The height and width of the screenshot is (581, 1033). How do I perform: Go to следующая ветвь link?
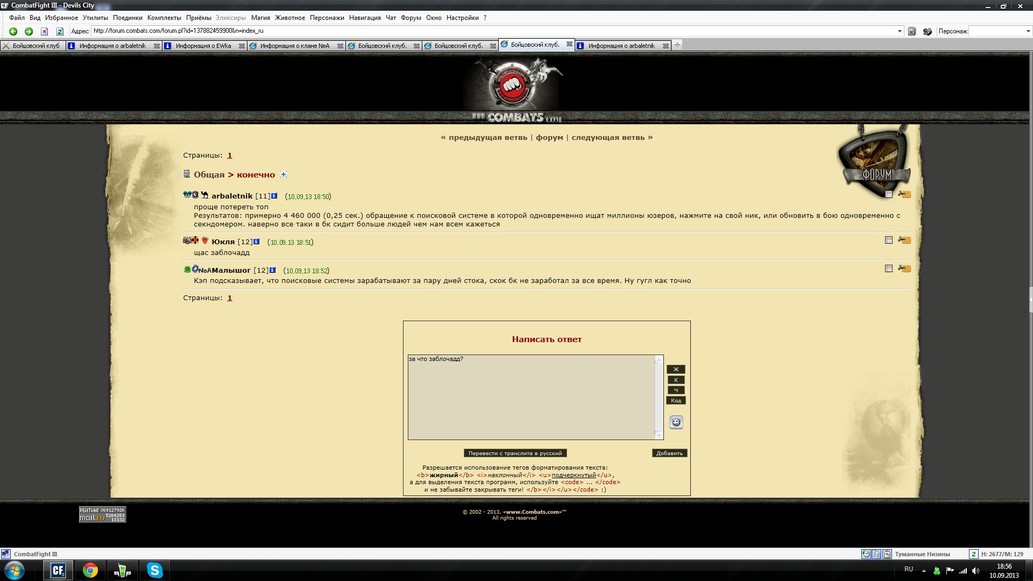click(x=608, y=137)
